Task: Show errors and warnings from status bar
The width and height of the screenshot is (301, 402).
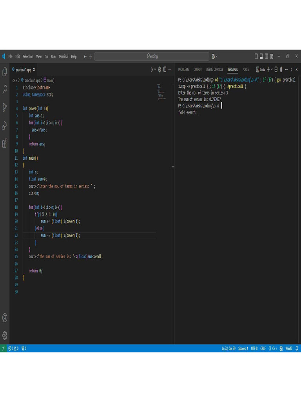Action: pos(13,348)
